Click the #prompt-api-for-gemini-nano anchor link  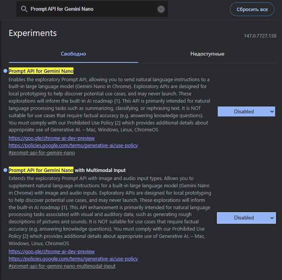coord(42,153)
